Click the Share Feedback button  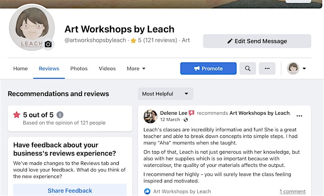70,190
